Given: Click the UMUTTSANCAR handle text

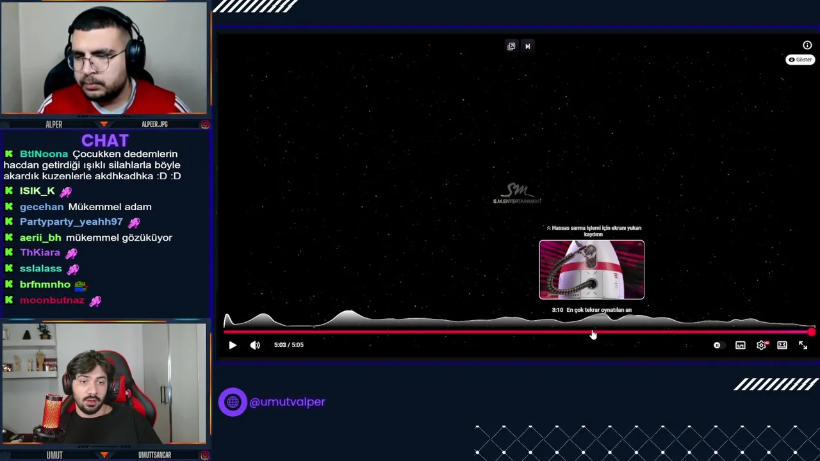Looking at the screenshot, I should [154, 455].
